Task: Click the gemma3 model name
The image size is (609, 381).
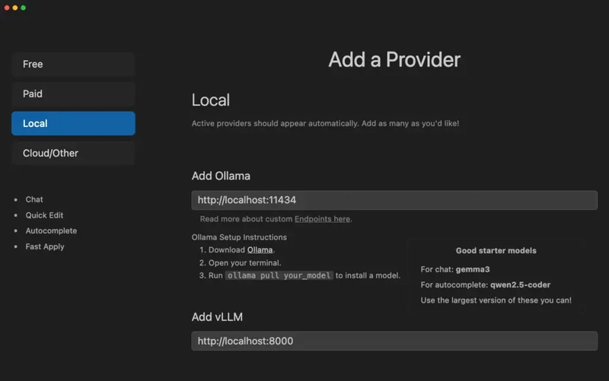Action: point(473,269)
